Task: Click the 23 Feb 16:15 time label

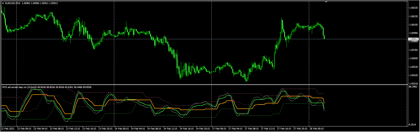Action: [x=89, y=129]
